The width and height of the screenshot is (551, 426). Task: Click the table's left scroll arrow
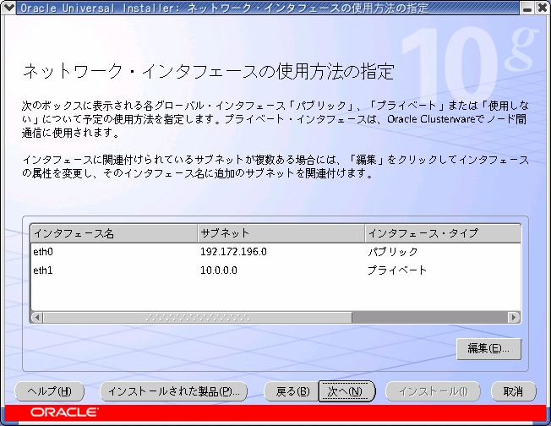point(37,318)
